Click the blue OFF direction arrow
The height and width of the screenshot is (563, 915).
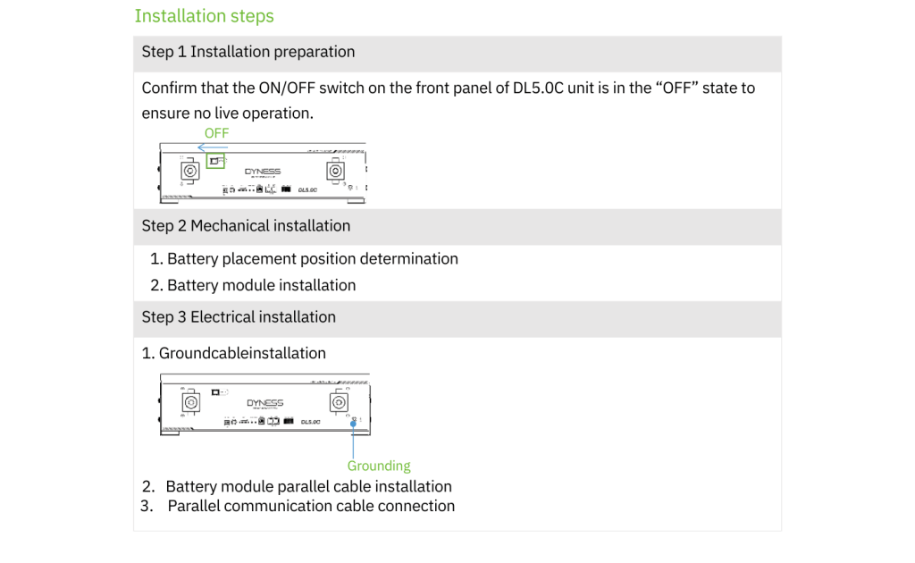point(210,147)
